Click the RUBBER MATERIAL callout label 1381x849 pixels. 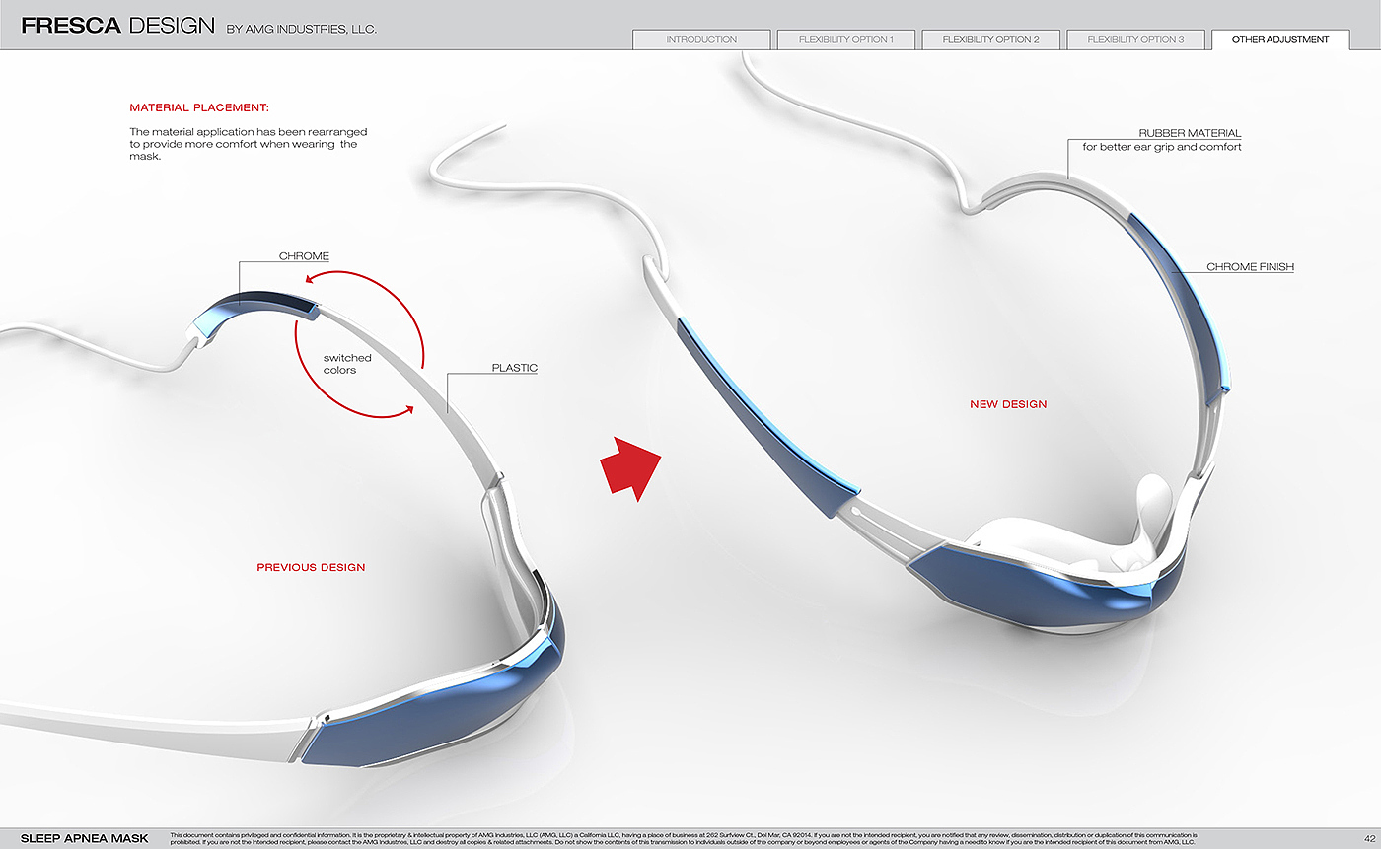1190,133
